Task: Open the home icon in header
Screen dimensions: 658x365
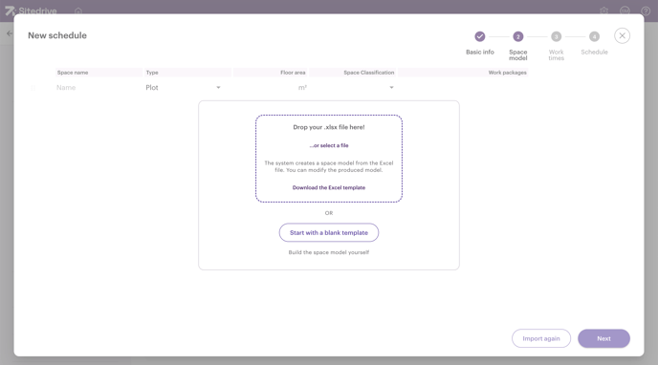Action: click(78, 11)
